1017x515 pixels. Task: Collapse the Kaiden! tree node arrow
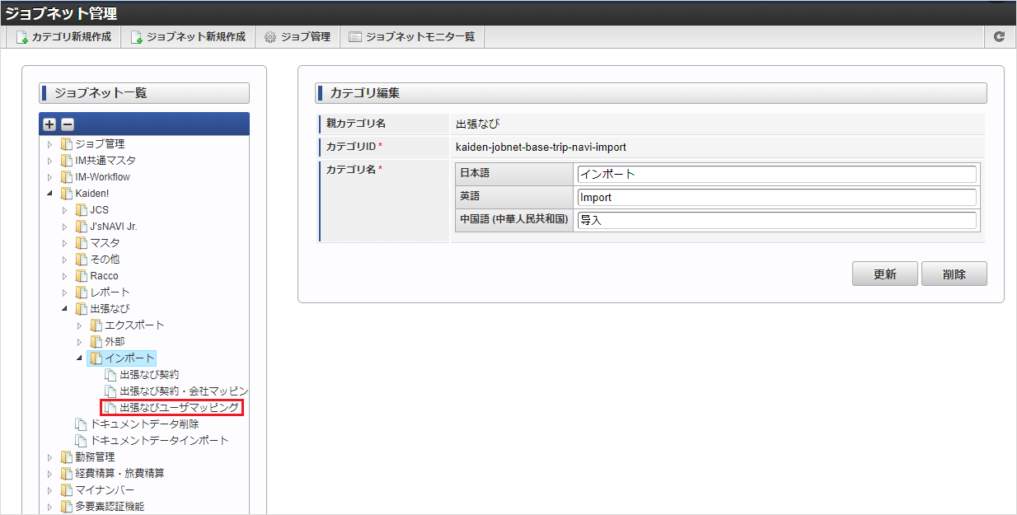pyautogui.click(x=49, y=194)
